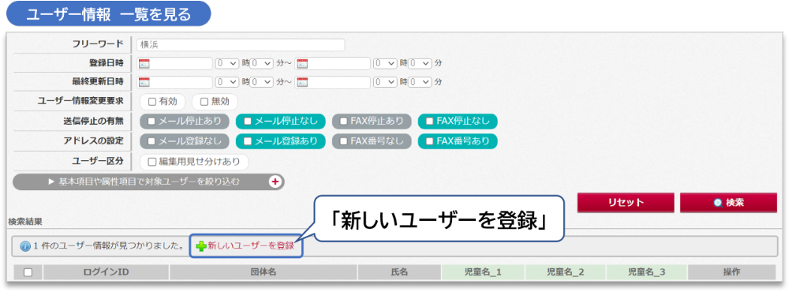Toggle the メール停止なし checkbox
This screenshot has height=292, width=789.
247,121
